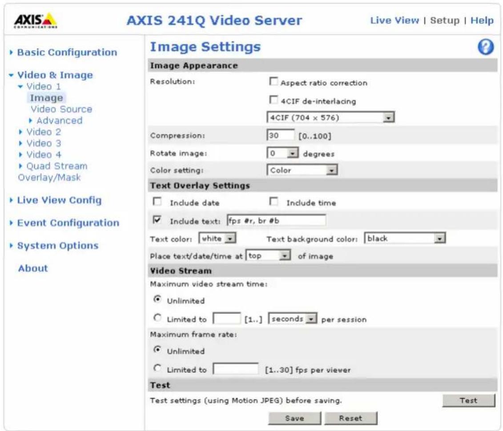Click the Compression value field

tap(280, 135)
